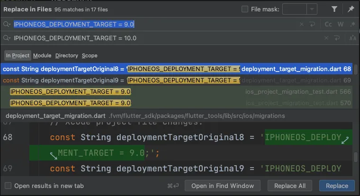Image resolution: width=360 pixels, height=196 pixels.
Task: Select deploymentTargetOriginal8 result at line 68
Action: 177,69
